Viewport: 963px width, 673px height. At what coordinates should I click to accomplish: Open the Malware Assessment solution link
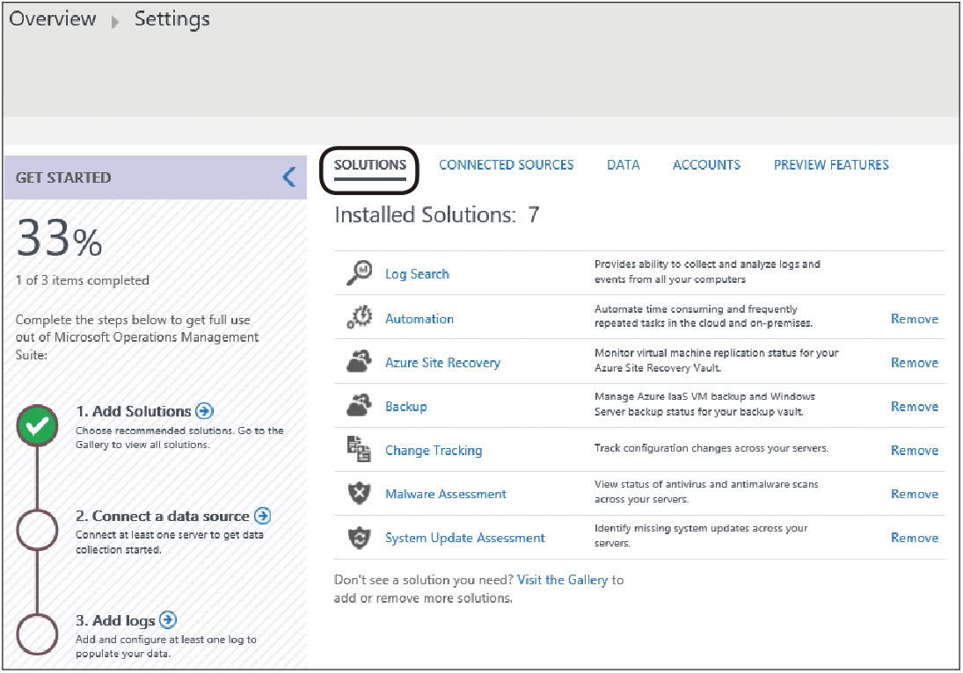coord(446,494)
